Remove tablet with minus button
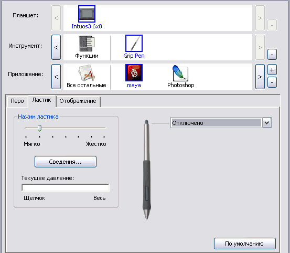Screen dimensions: 290x253 tap(272, 25)
